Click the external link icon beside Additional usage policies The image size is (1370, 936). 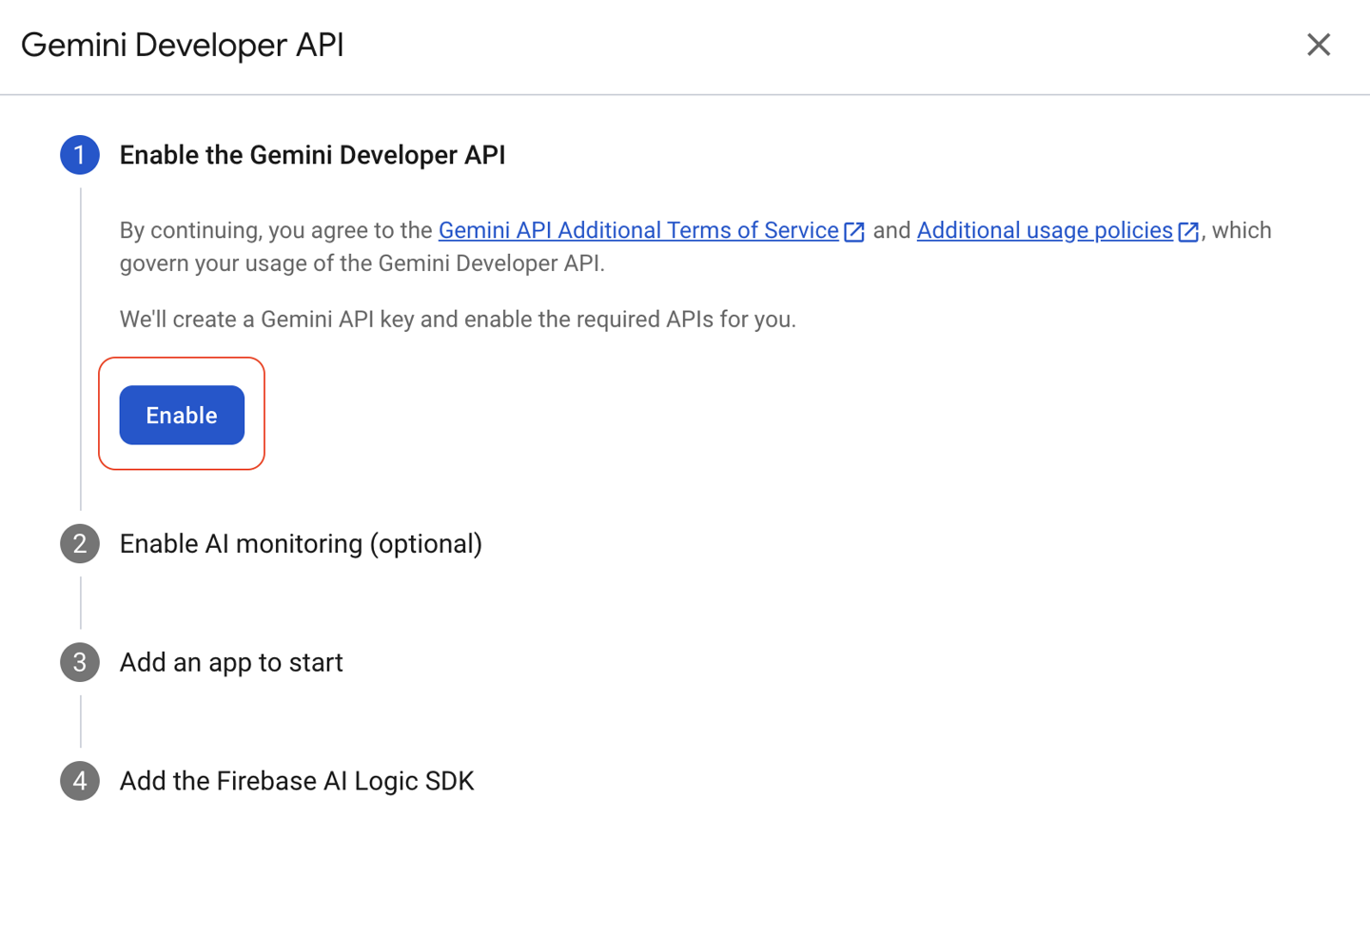(x=1188, y=230)
